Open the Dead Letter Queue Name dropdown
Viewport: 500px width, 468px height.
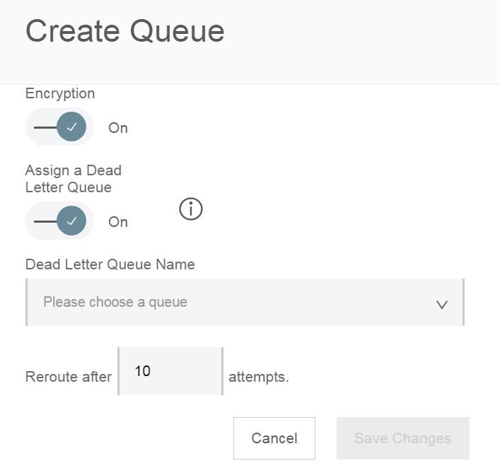(x=245, y=303)
